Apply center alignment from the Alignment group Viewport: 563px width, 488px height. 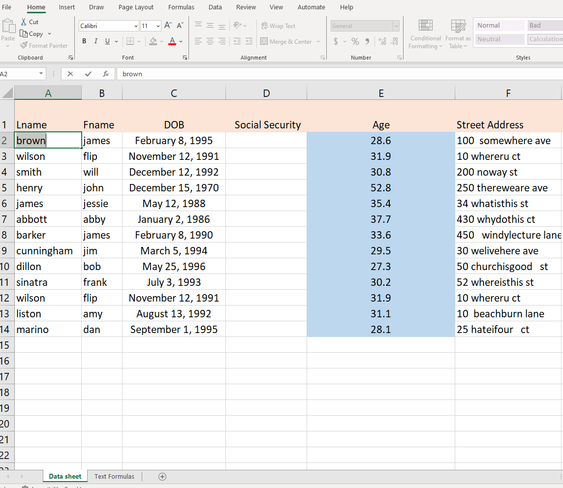tap(210, 41)
